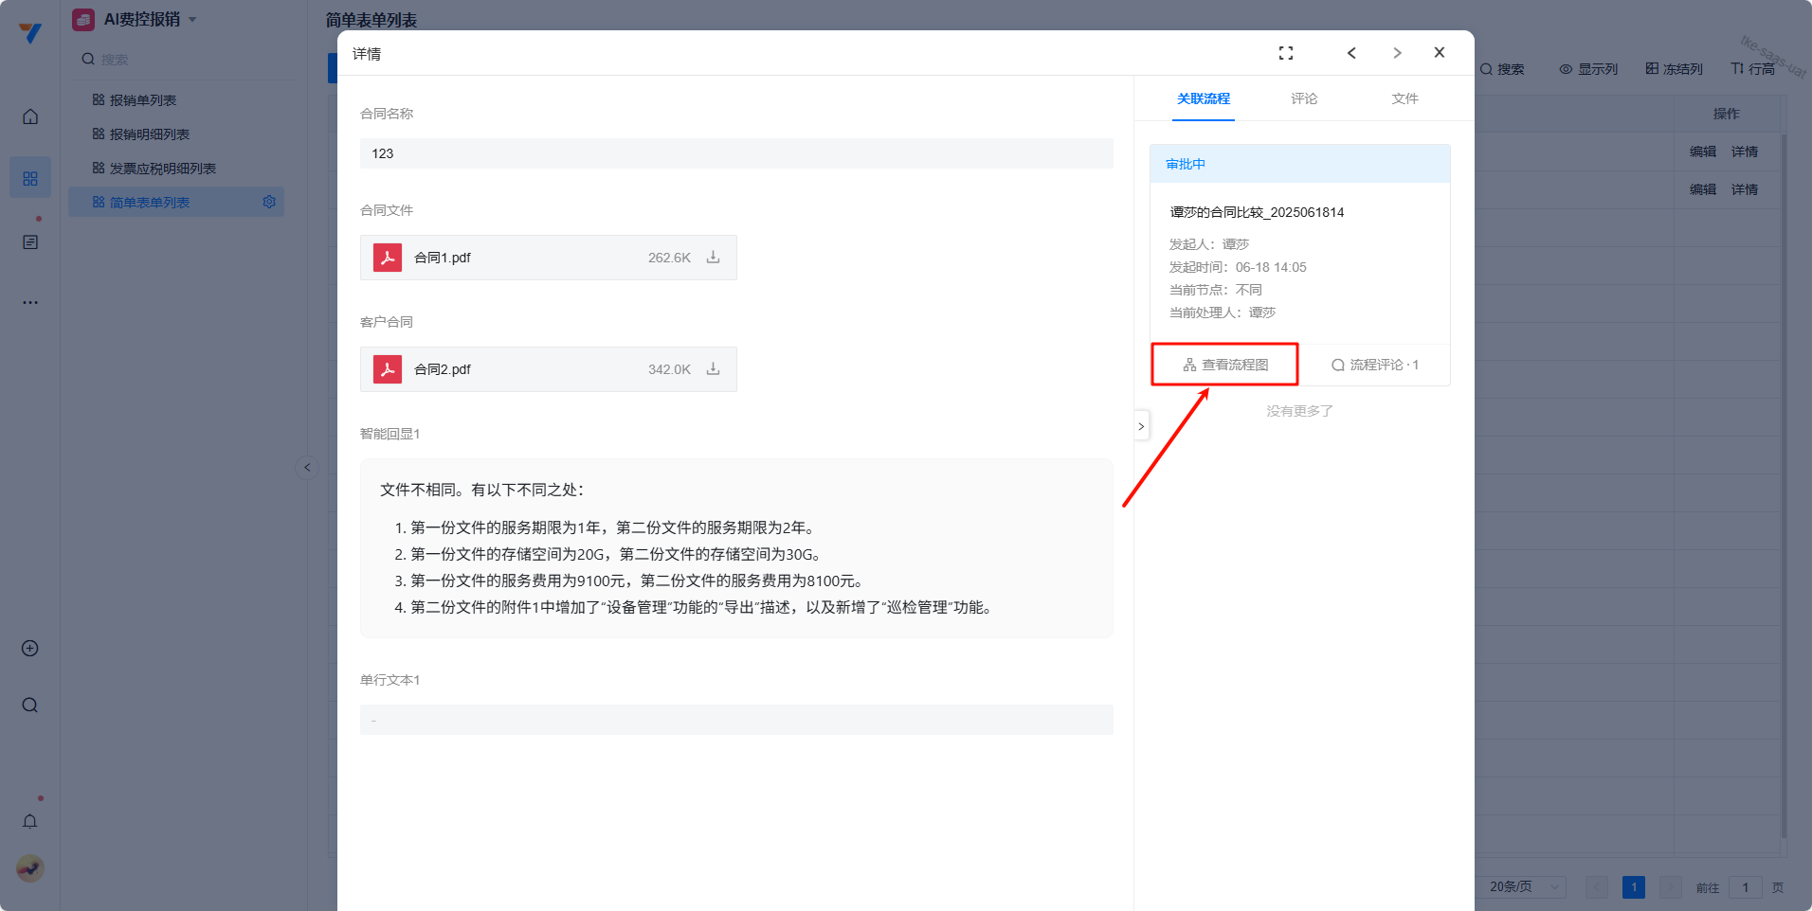The height and width of the screenshot is (911, 1812).
Task: Collapse the left navigation panel
Action: 307,467
